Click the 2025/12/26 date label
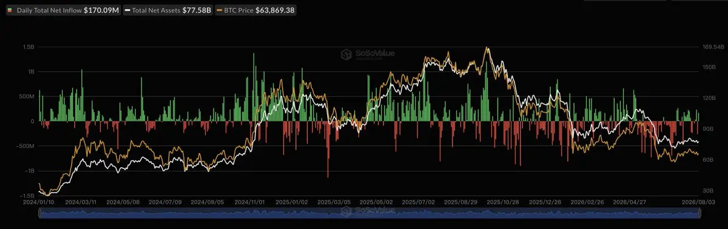 point(544,202)
